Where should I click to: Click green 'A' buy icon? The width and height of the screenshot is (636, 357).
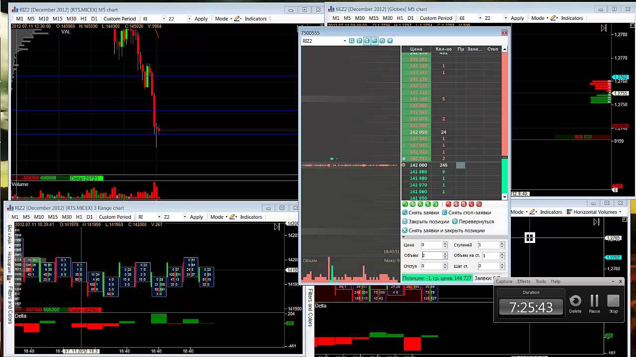tap(420, 204)
